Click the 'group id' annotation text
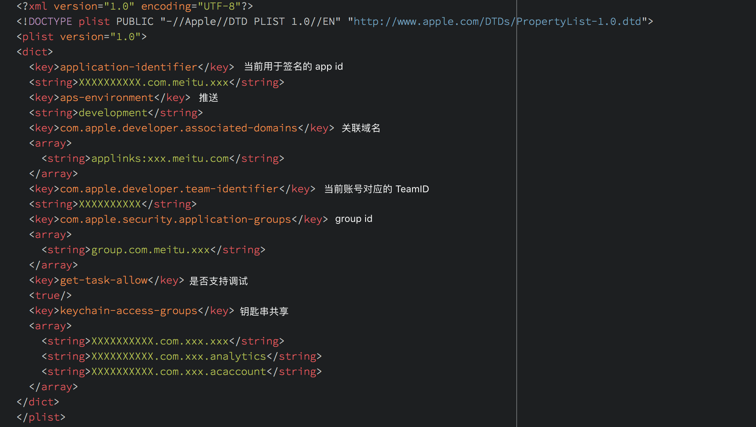 pyautogui.click(x=354, y=219)
